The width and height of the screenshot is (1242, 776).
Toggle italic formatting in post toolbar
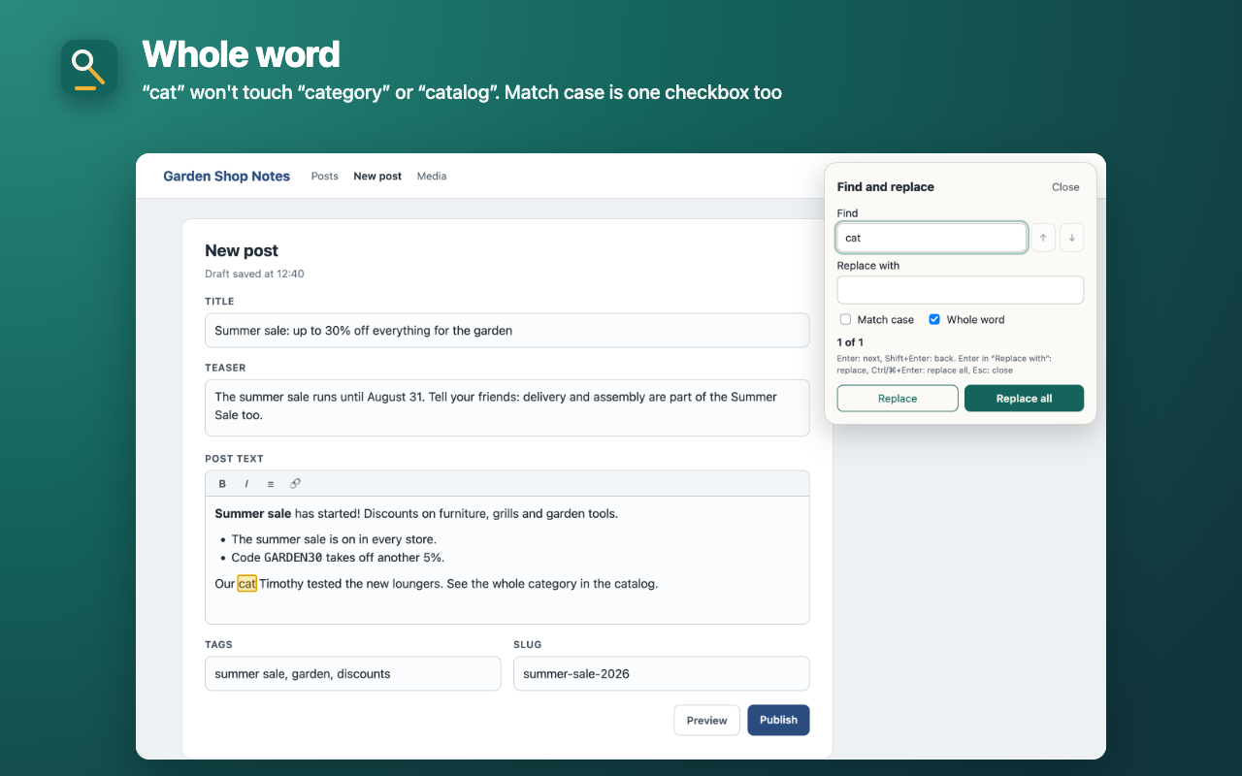[246, 483]
